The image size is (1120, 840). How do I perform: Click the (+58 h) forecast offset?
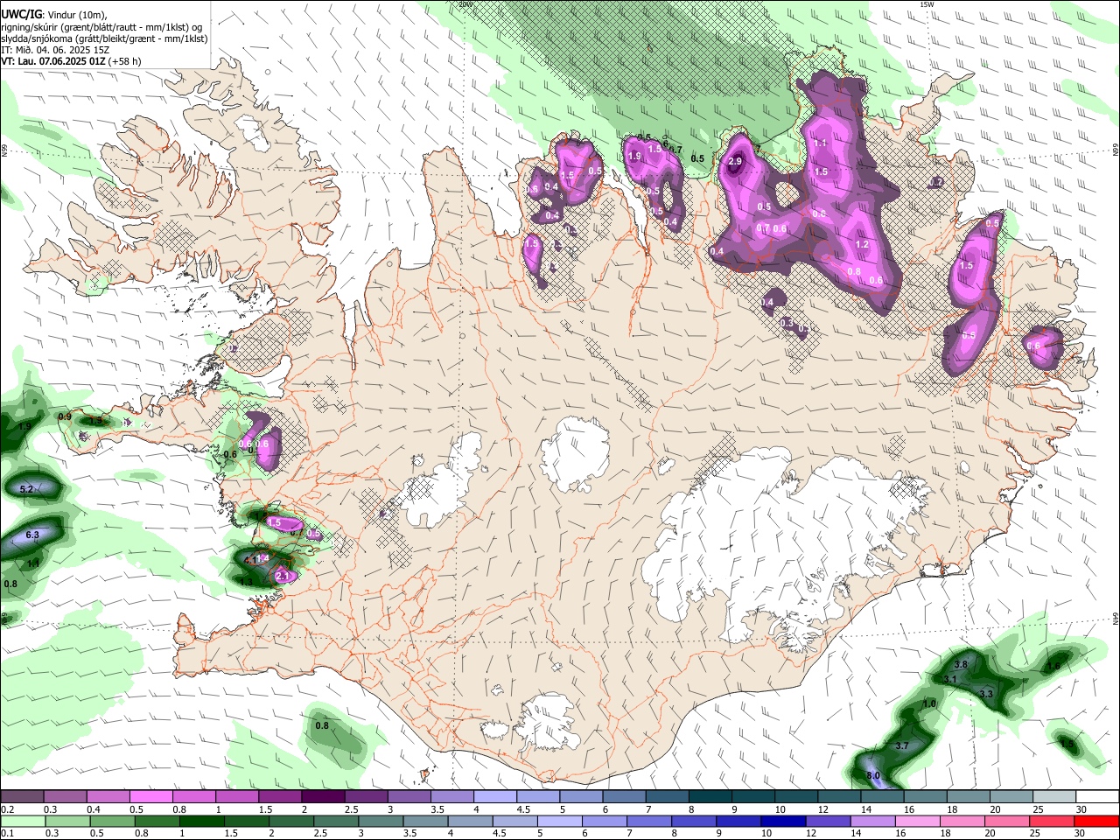126,61
